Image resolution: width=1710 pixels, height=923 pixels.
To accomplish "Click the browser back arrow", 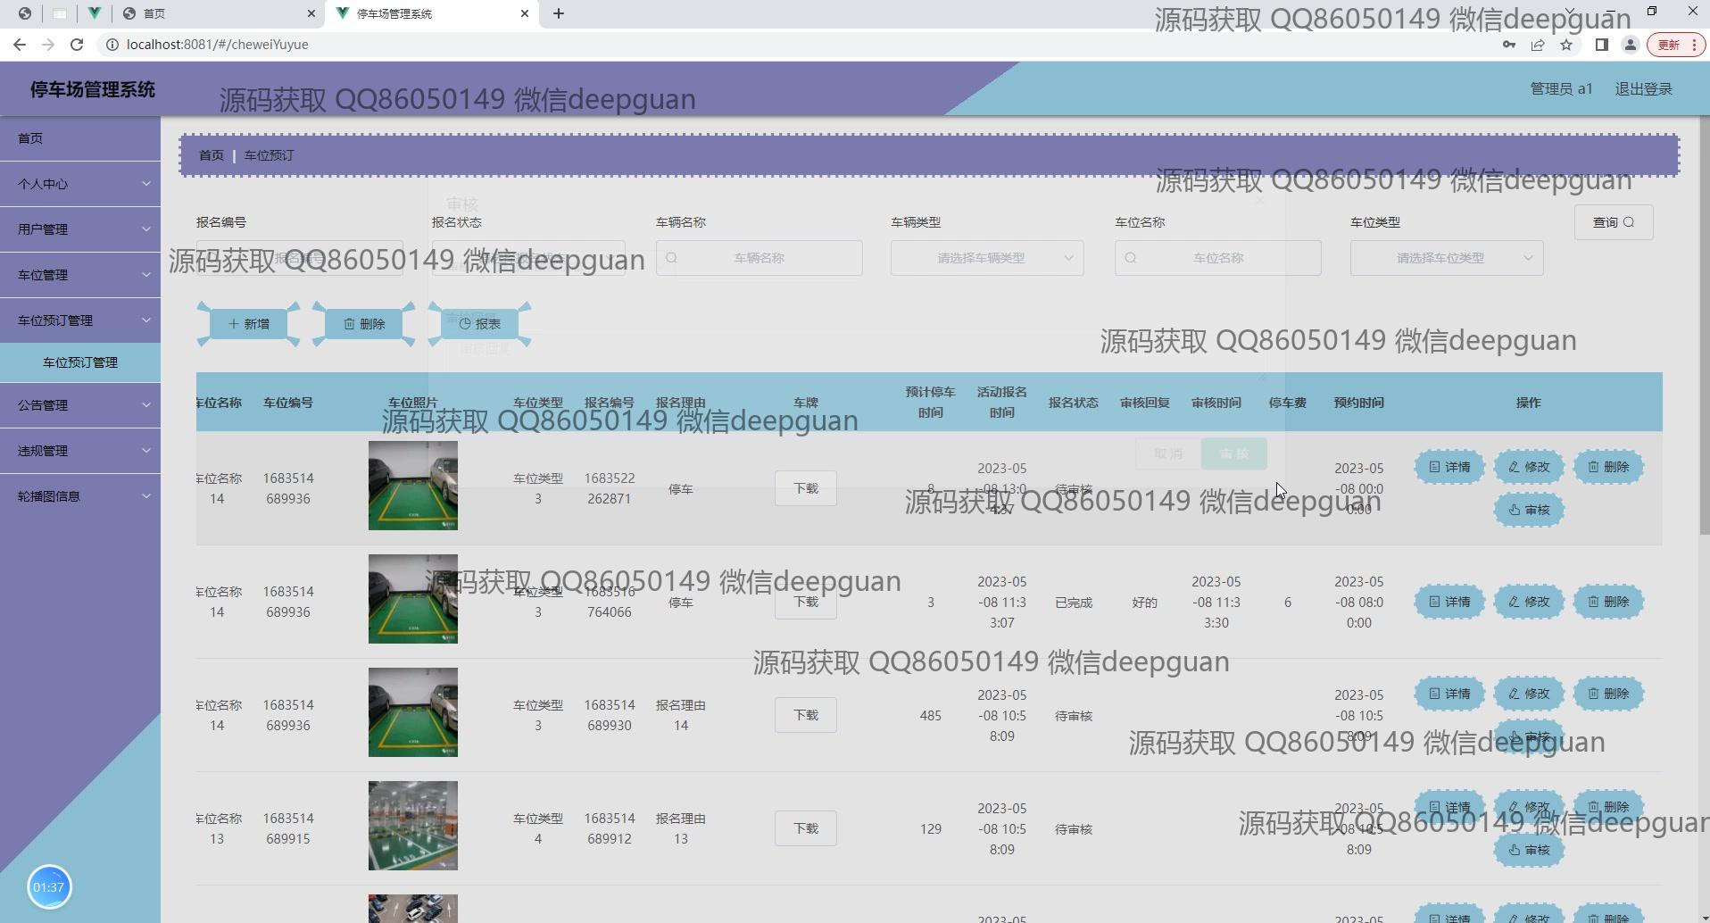I will tap(20, 45).
